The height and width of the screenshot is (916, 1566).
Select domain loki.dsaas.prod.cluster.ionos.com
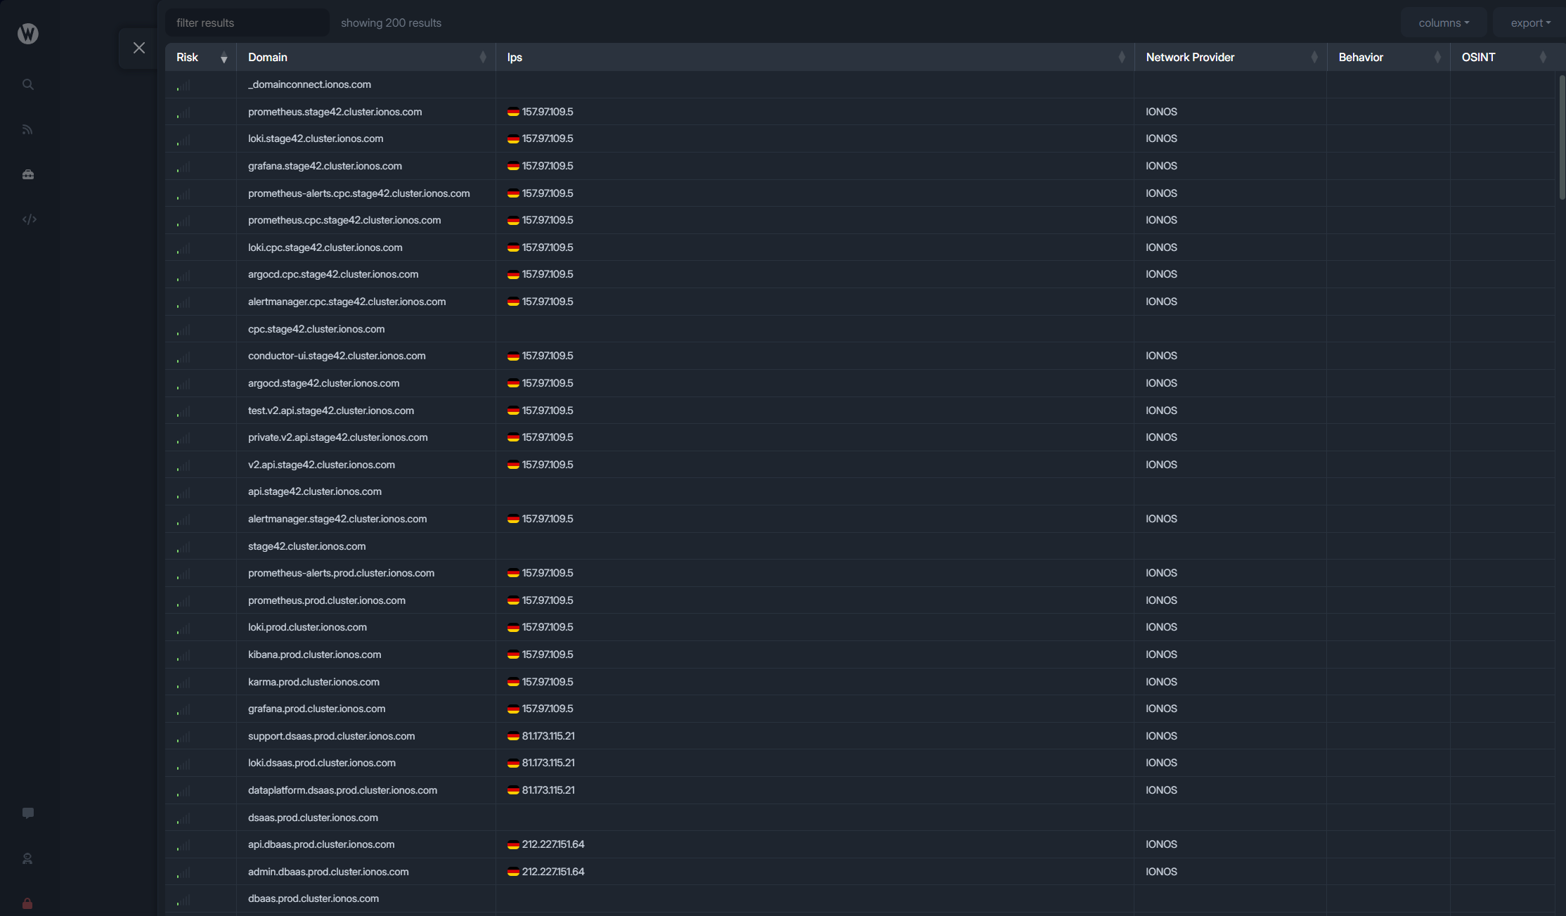click(x=322, y=763)
